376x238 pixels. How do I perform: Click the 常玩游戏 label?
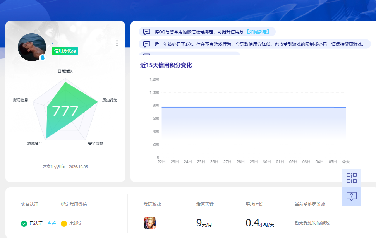pos(152,204)
